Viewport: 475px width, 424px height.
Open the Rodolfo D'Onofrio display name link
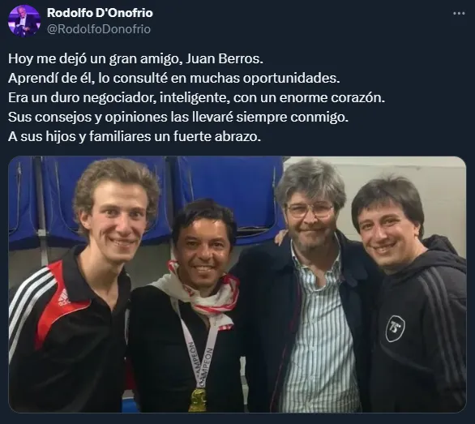tap(100, 13)
